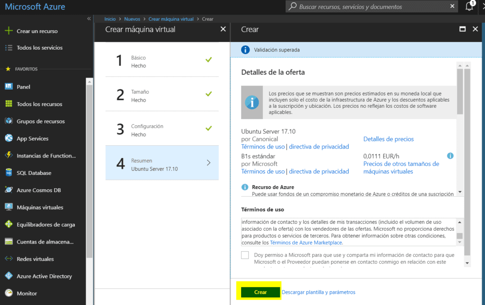Collapse the left navigation sidebar
Image resolution: width=485 pixels, height=305 pixels.
click(x=89, y=19)
